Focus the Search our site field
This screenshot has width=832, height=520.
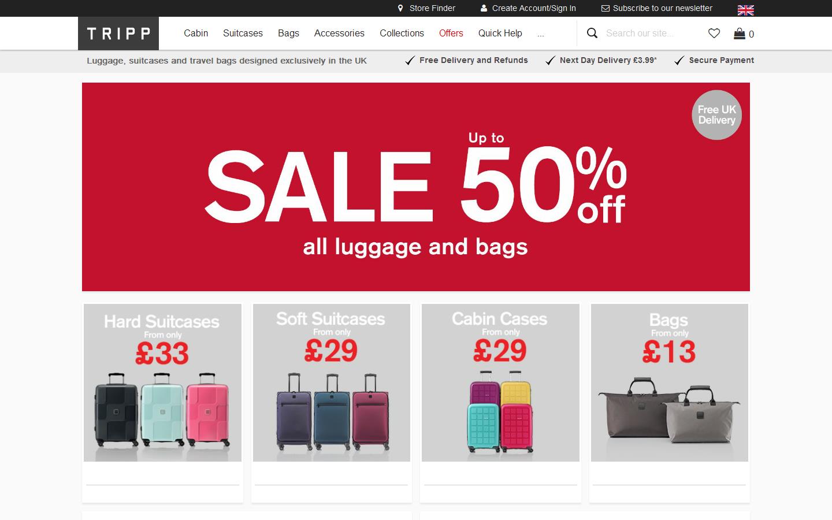click(650, 34)
